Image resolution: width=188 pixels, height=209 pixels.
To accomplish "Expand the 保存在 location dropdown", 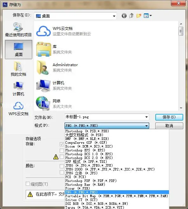I will pos(114,16).
